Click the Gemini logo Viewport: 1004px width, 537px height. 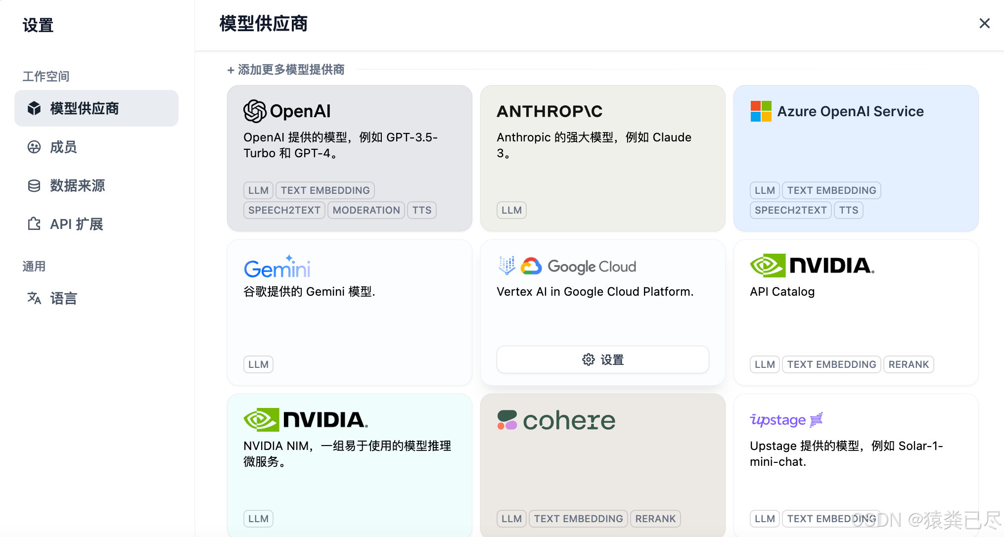coord(277,268)
